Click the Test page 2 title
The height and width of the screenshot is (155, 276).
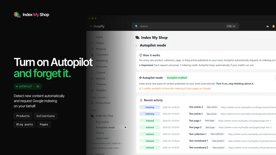[195, 127]
